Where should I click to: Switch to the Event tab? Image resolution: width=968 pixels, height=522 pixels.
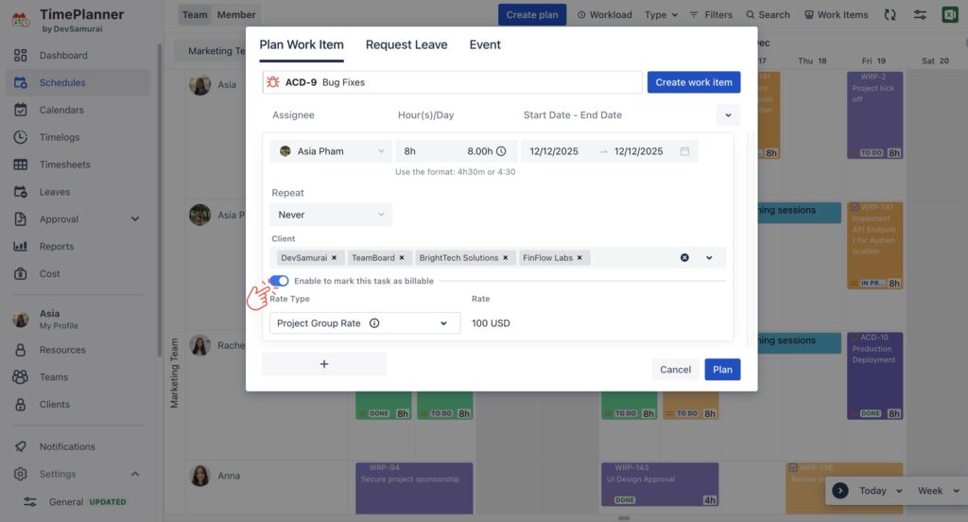pos(485,44)
